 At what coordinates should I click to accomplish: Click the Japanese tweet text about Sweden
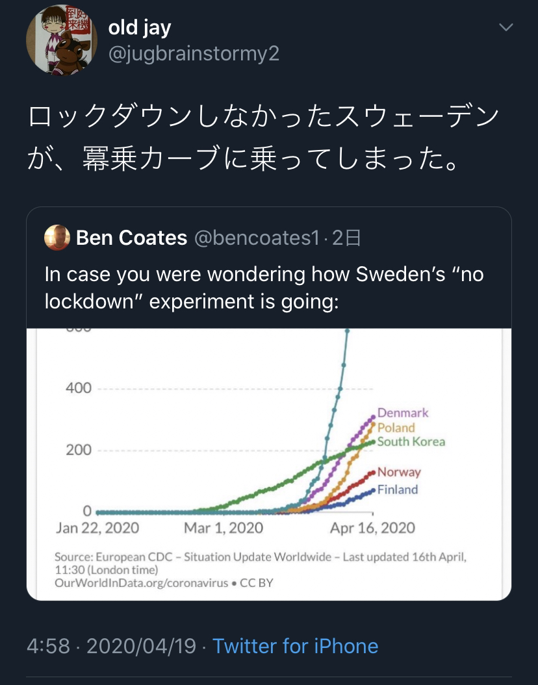point(264,138)
